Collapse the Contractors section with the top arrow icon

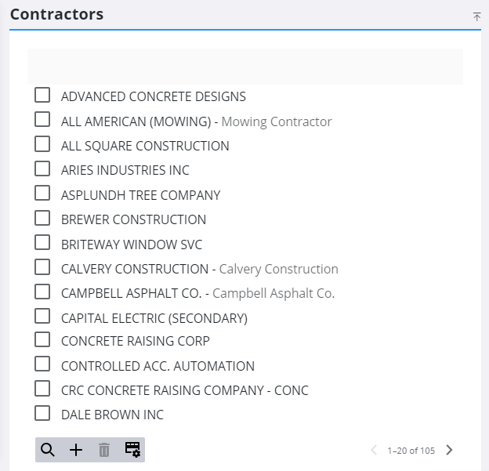click(476, 16)
